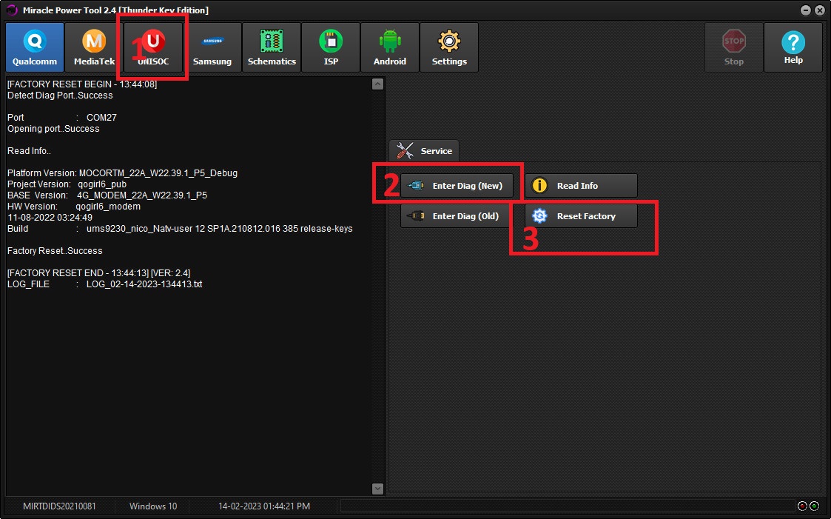Click the 'FACTORY RESET END' log line

tap(98, 273)
